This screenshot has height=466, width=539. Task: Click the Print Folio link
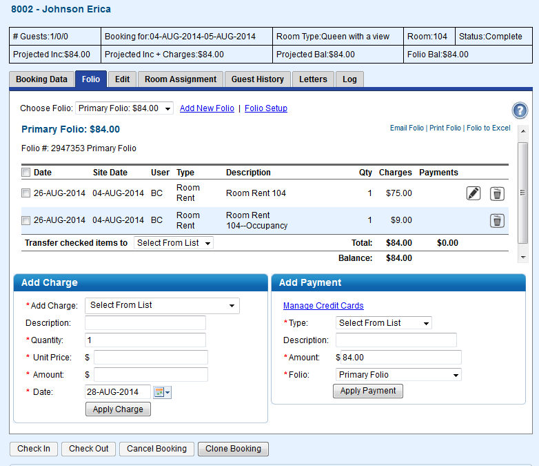[445, 128]
